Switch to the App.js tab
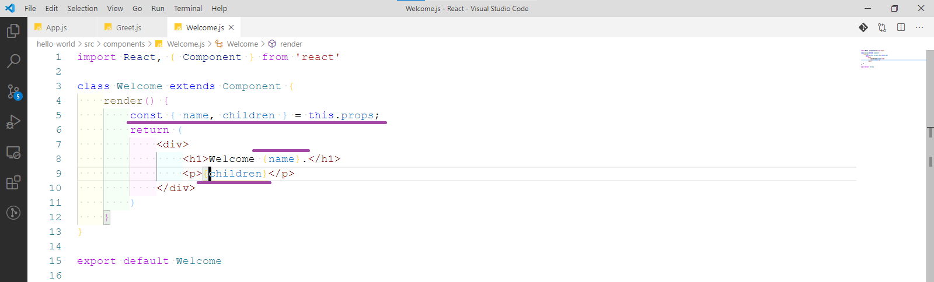Viewport: 934px width, 282px height. click(x=57, y=27)
